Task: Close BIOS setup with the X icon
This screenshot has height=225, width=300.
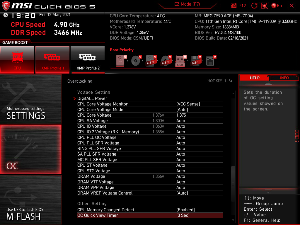Action: [292, 6]
